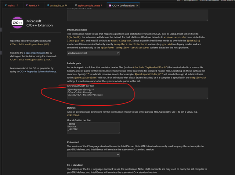Click the file icon on zephyr_module.cmake tab
This screenshot has width=235, height=175.
click(76, 6)
